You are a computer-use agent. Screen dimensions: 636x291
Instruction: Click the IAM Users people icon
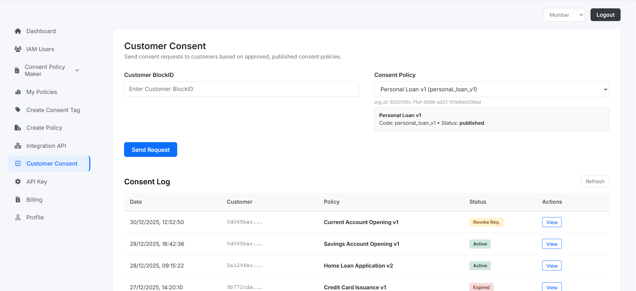[18, 49]
